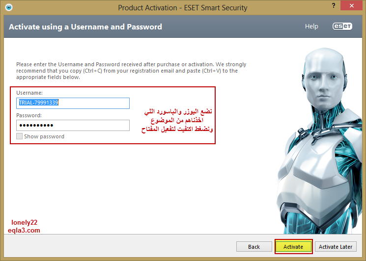Close the Product Activation window
Viewport: 366px width, 261px height.
(x=352, y=6)
